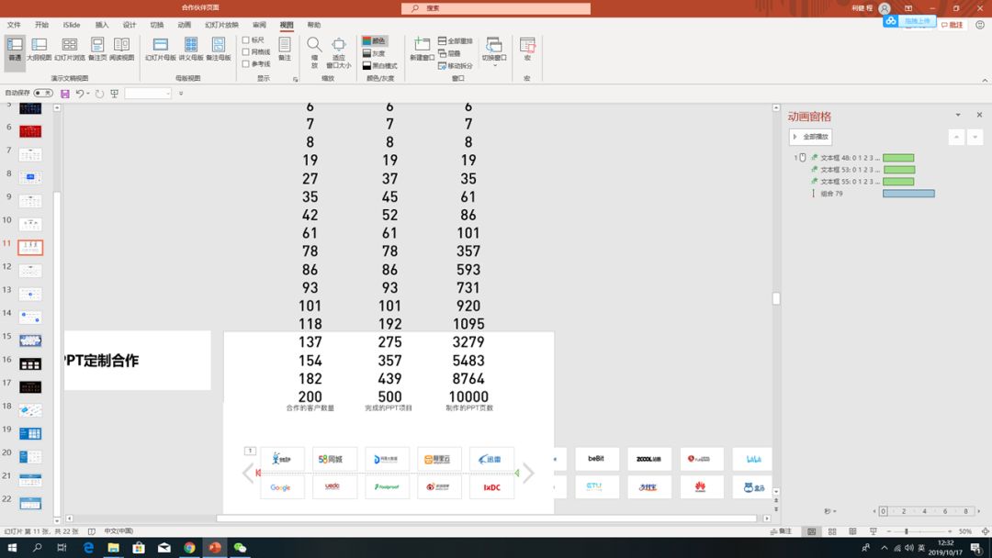Open Slide Sorter view (幻灯片浏览)
The image size is (992, 558).
(x=70, y=49)
